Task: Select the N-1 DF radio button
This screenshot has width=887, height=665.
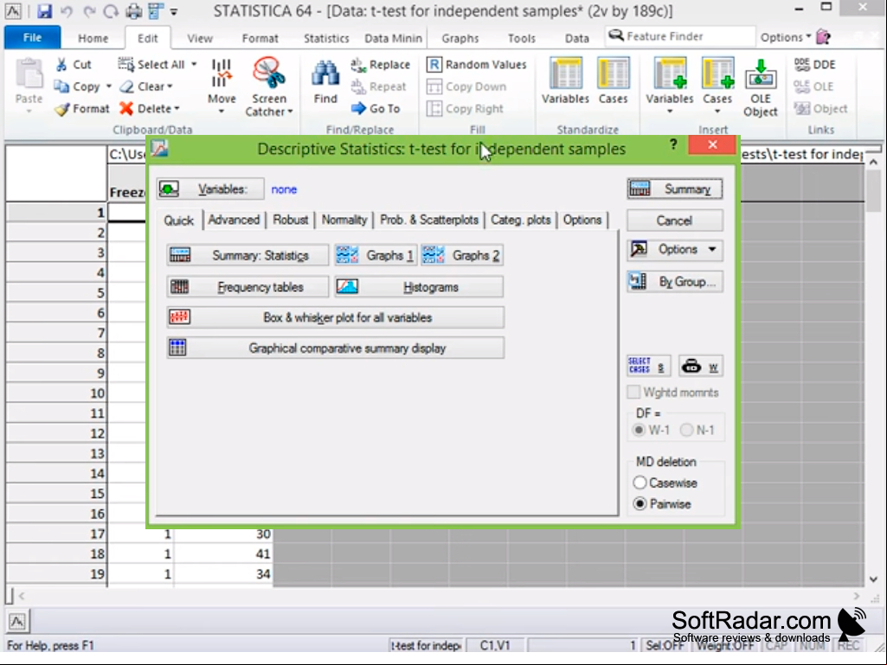Action: (x=686, y=431)
